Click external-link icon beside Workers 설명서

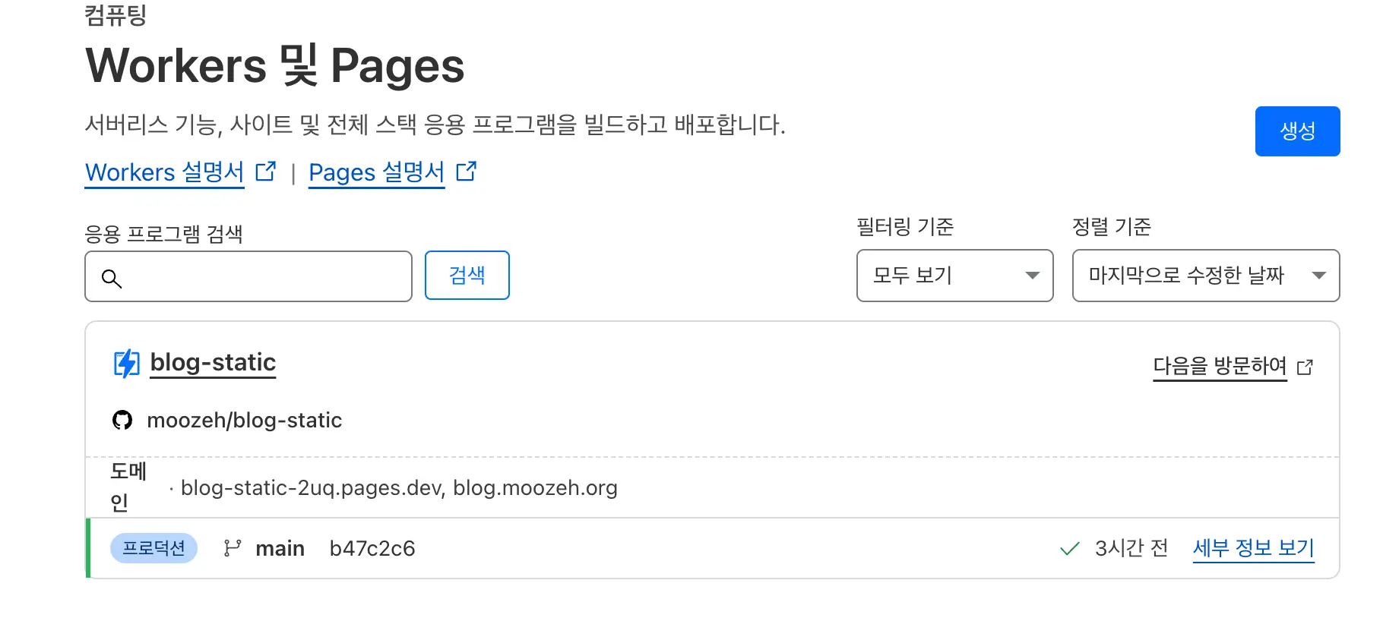pyautogui.click(x=265, y=172)
